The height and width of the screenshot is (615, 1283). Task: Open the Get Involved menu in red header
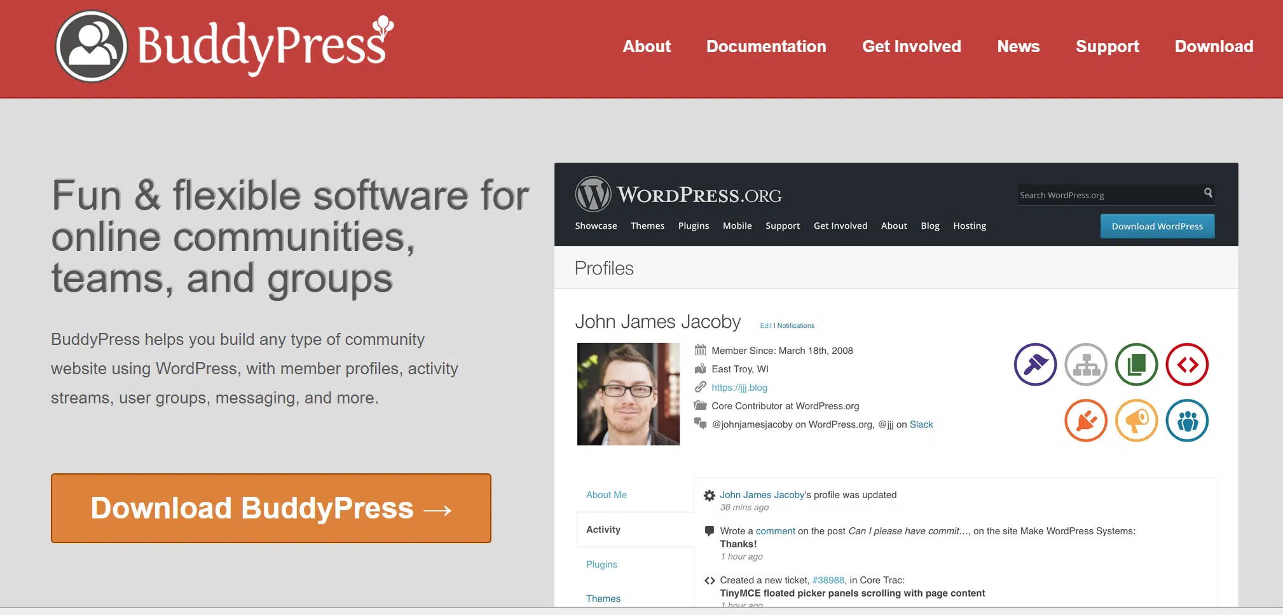point(911,46)
